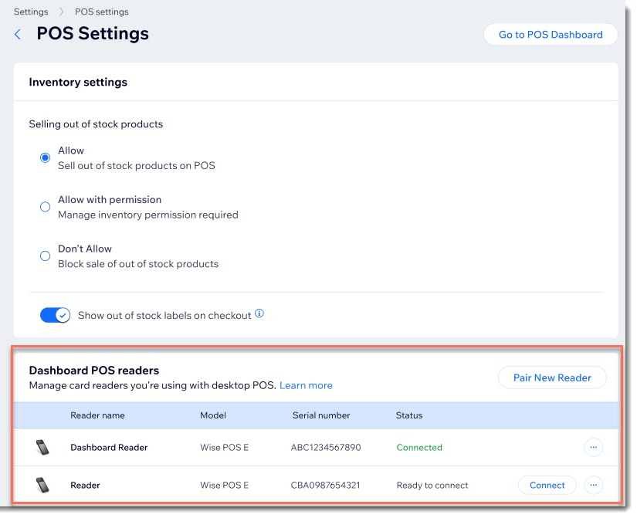Click Pair New Reader button
This screenshot has width=637, height=518.
click(x=552, y=377)
